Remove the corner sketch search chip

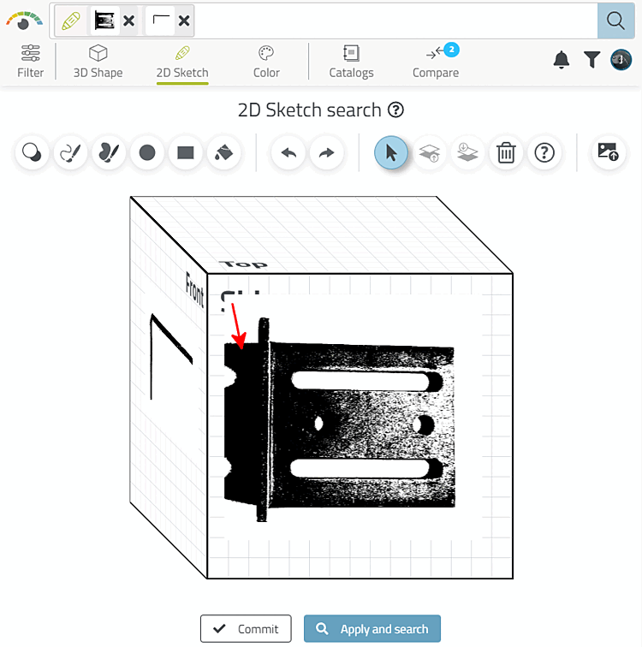pos(184,21)
